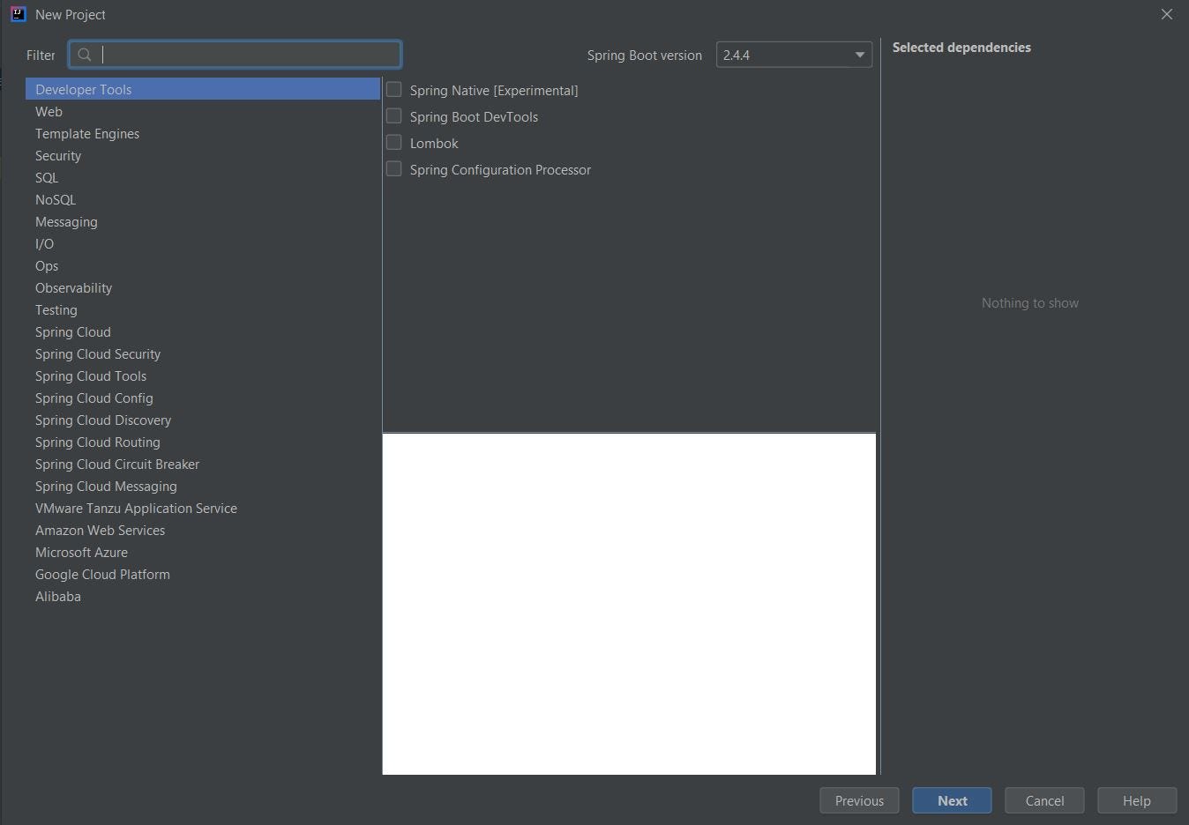Select the Developer Tools category

(x=203, y=89)
